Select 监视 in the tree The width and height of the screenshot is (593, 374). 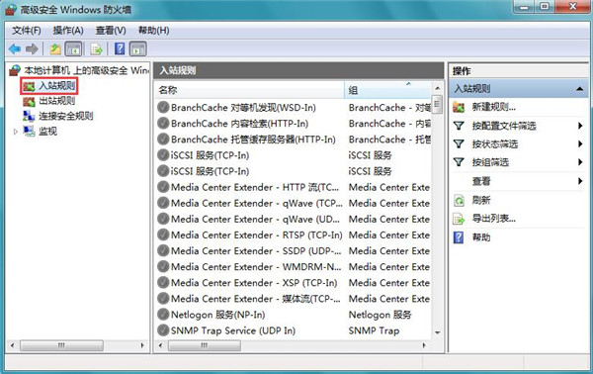click(47, 132)
